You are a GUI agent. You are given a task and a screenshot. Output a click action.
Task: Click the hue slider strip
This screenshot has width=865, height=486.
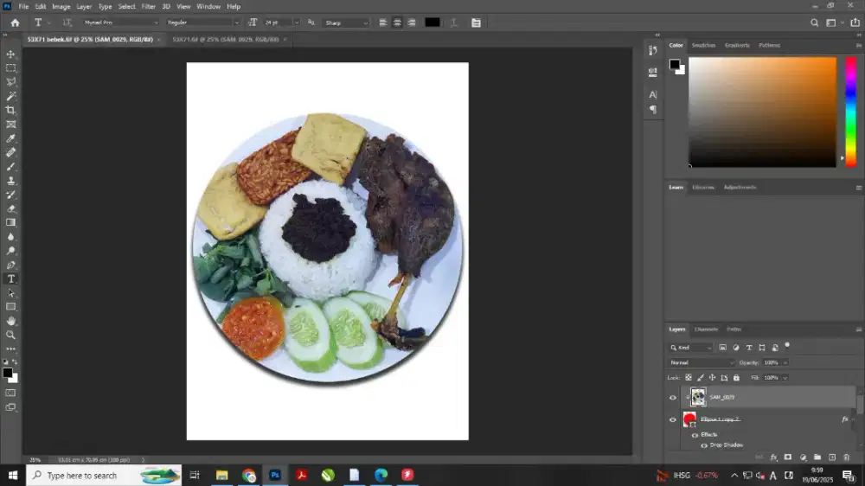(851, 112)
